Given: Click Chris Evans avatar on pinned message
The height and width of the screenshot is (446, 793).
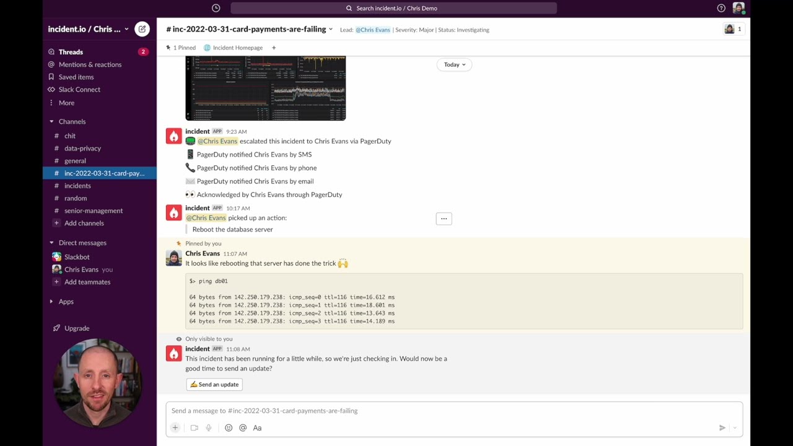Looking at the screenshot, I should pyautogui.click(x=173, y=258).
